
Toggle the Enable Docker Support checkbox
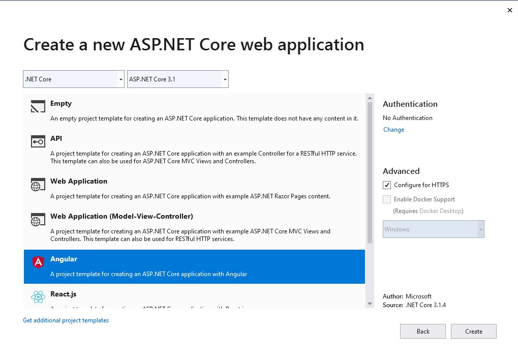coord(387,199)
